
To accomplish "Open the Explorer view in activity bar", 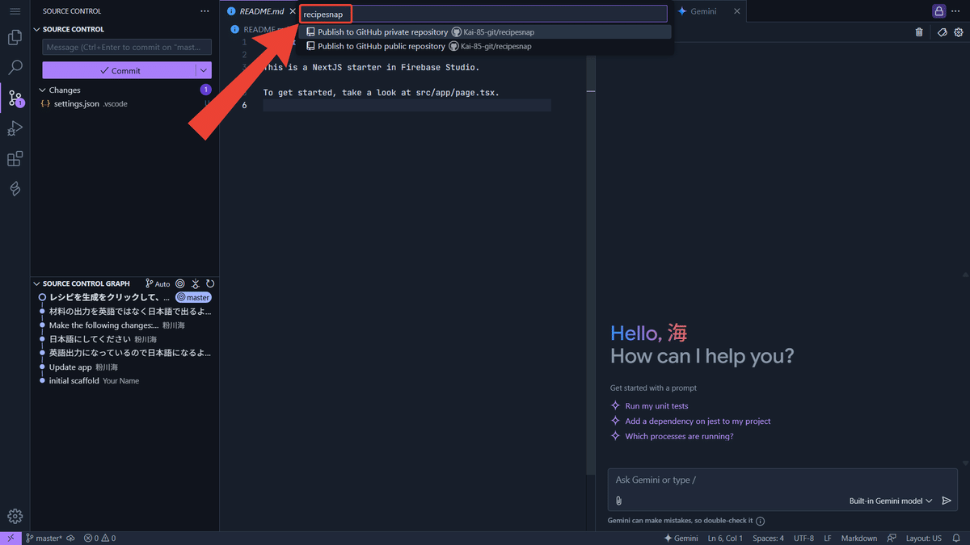I will (x=15, y=37).
